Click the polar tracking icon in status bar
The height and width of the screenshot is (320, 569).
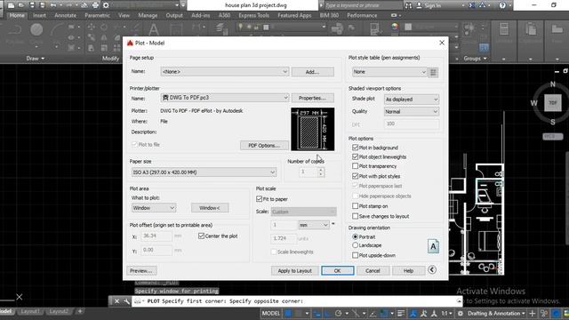(x=338, y=314)
